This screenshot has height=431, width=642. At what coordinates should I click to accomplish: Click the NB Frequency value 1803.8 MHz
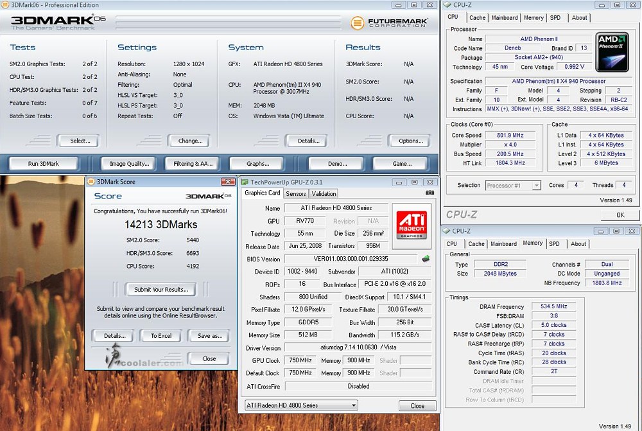tap(607, 283)
